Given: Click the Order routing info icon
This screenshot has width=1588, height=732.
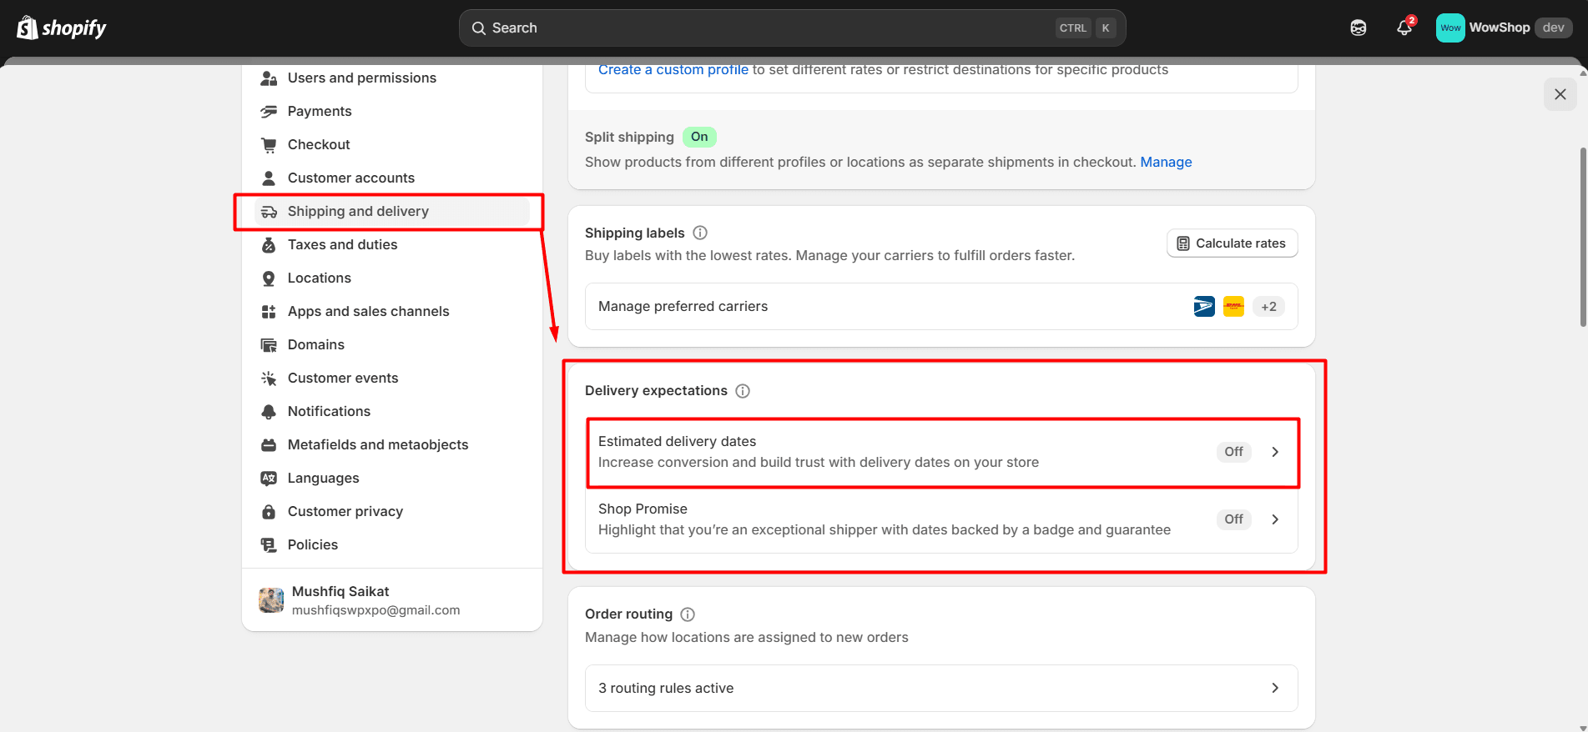Looking at the screenshot, I should [x=688, y=614].
